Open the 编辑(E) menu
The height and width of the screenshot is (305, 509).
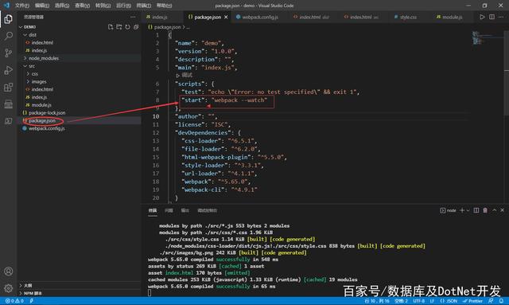tap(42, 6)
